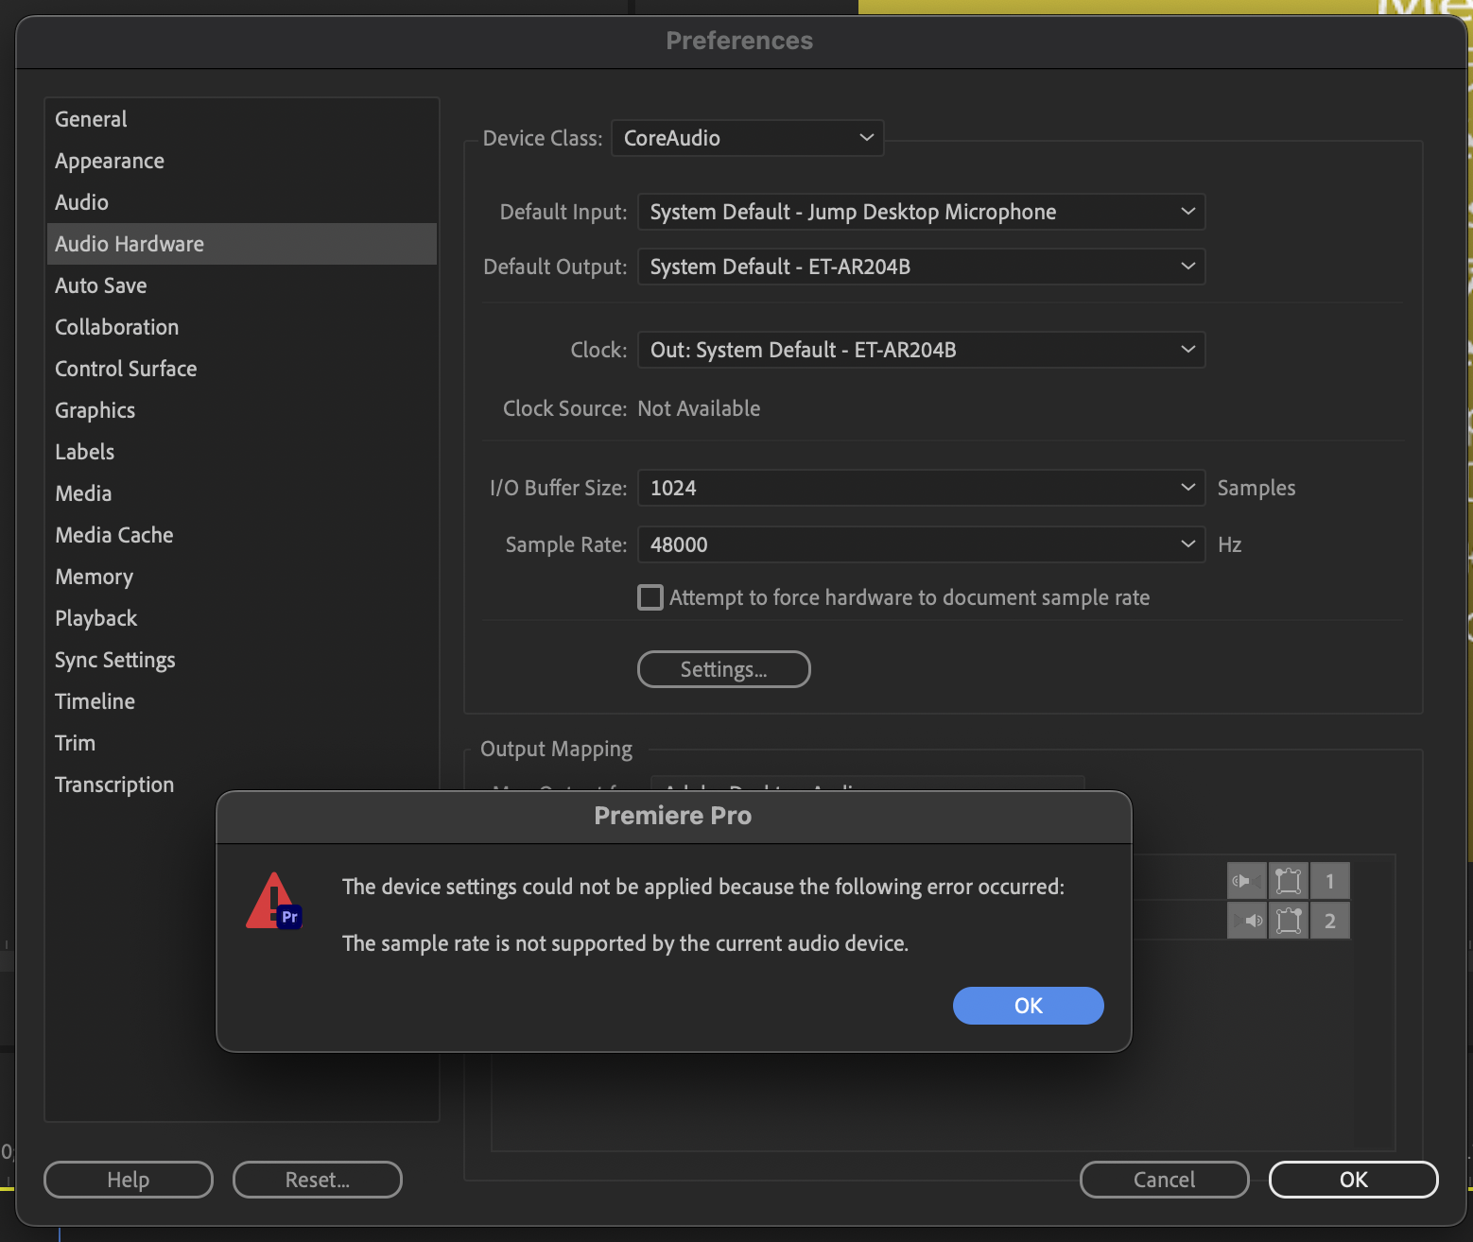
Task: Open the I/O Buffer Size dropdown
Action: click(x=920, y=488)
